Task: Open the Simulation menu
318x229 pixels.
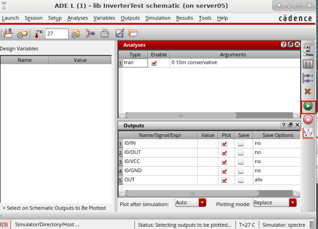Action: [158, 18]
